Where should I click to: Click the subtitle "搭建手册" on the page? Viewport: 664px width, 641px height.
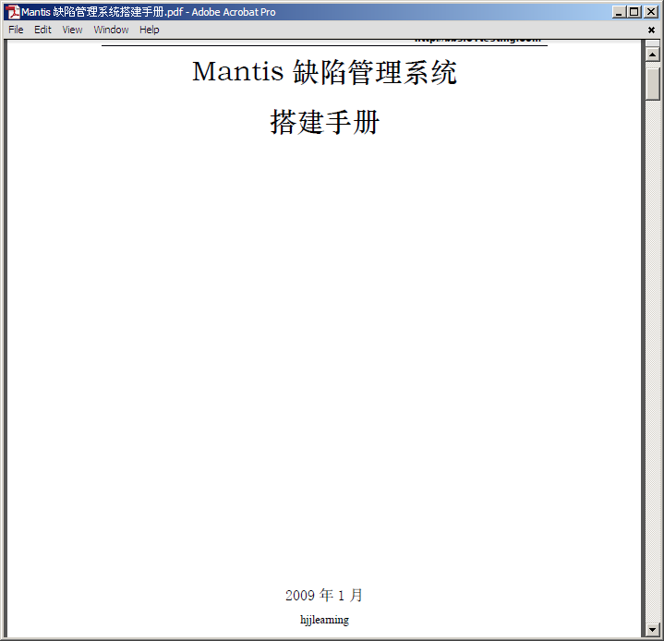point(324,122)
